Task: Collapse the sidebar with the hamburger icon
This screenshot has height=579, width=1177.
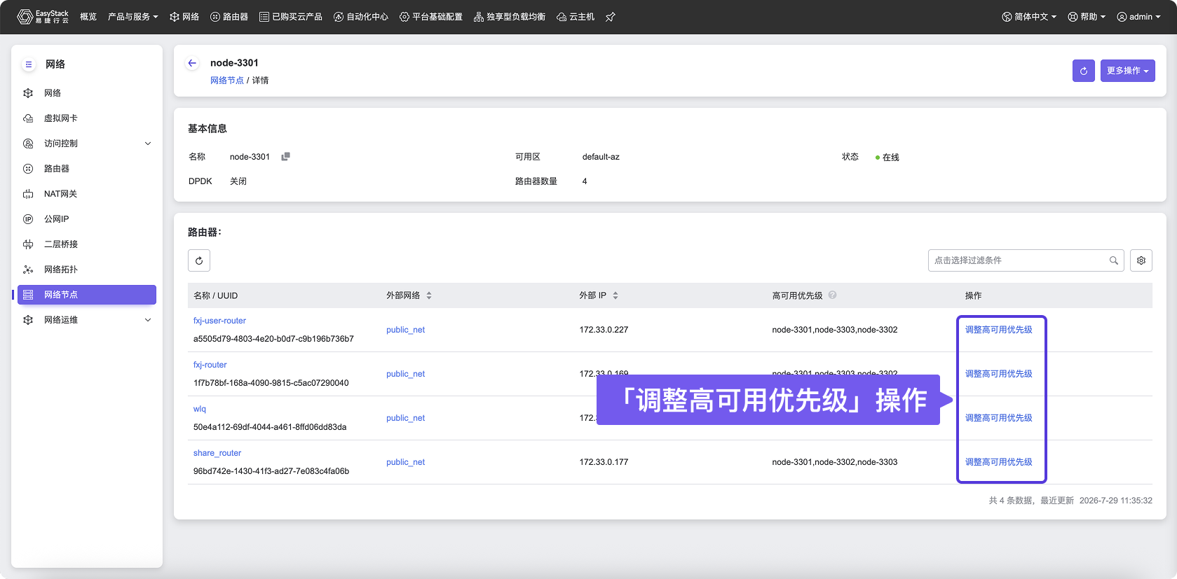Action: pos(29,64)
